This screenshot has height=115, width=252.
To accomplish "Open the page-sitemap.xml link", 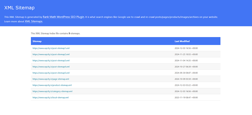I will click(51, 79).
